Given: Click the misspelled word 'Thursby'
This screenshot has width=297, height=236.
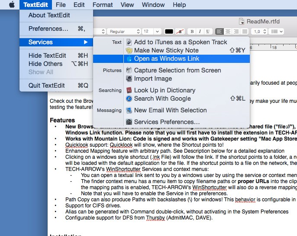Looking at the screenshot, I should pos(155,218).
